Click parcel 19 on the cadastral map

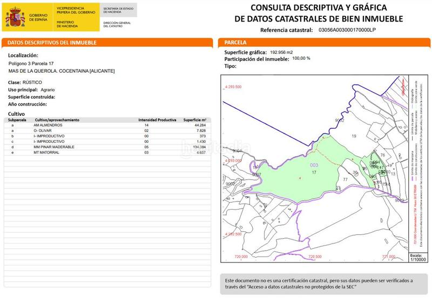[354, 137]
